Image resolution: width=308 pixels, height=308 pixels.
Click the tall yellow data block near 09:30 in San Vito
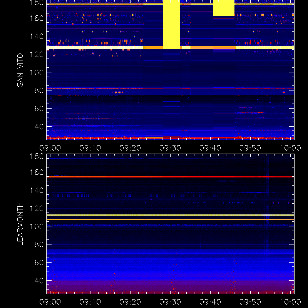click(171, 24)
